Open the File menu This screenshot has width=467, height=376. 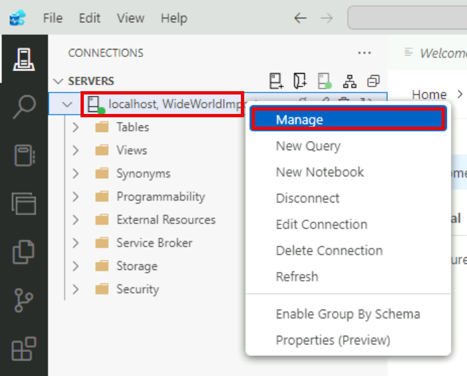52,18
